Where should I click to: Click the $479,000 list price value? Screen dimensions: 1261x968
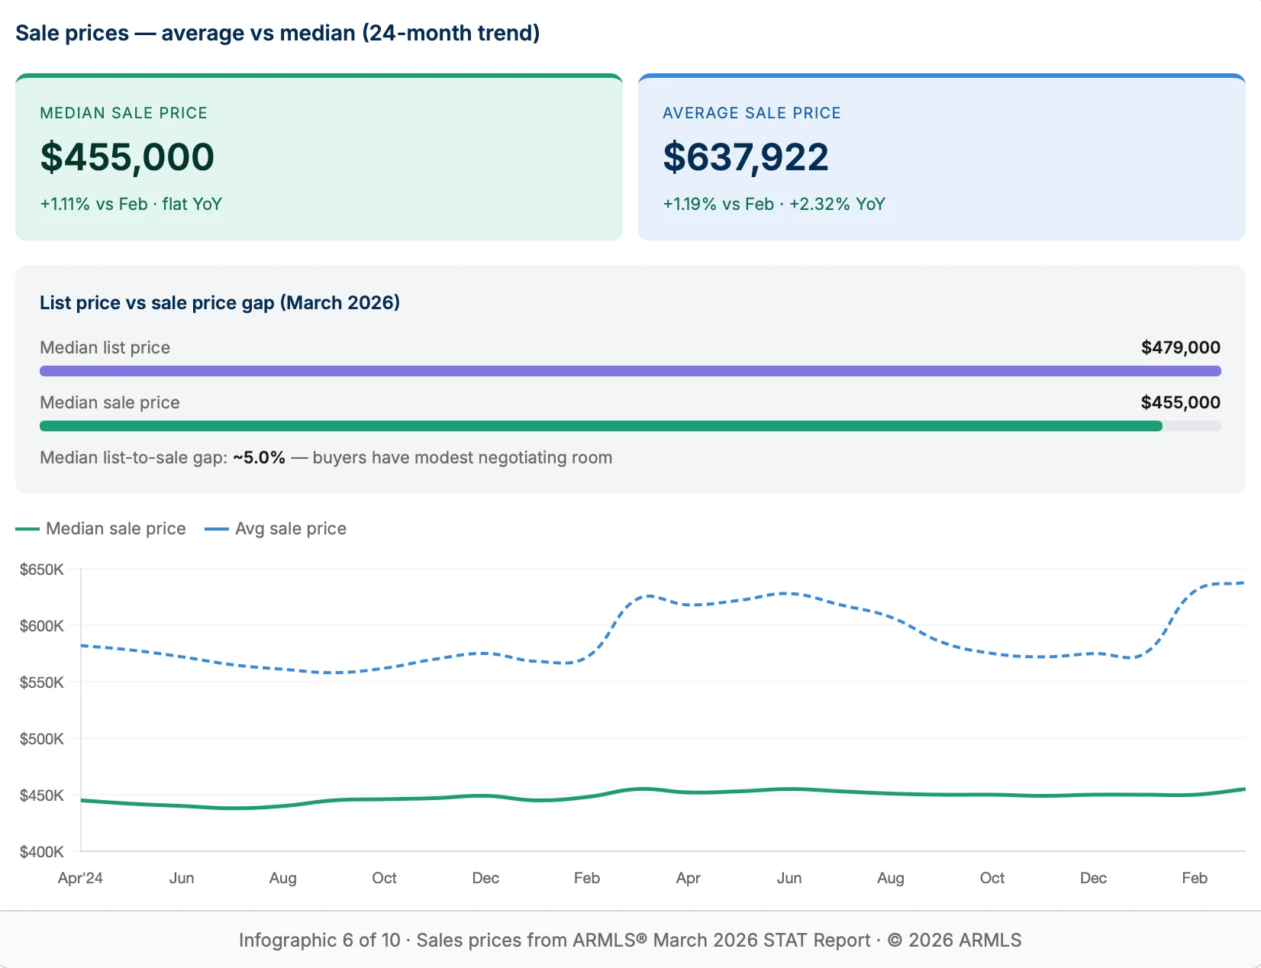1180,347
